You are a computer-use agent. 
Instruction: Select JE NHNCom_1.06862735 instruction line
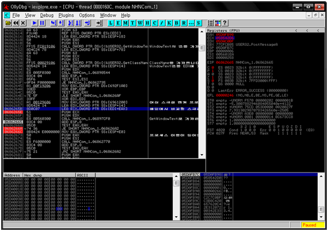(x=101, y=83)
